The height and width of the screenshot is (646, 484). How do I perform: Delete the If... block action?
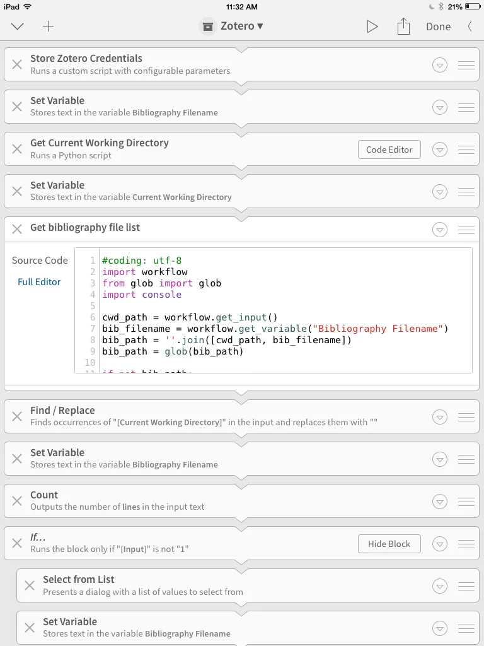pyautogui.click(x=17, y=543)
